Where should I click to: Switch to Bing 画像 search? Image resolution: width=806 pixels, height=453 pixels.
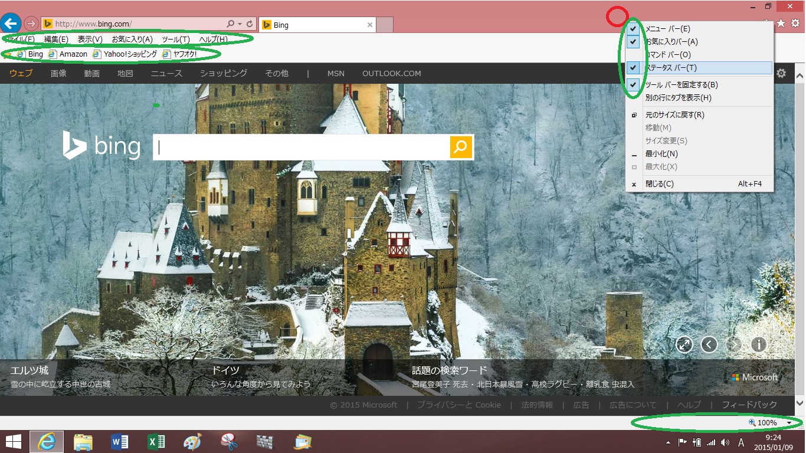point(58,73)
